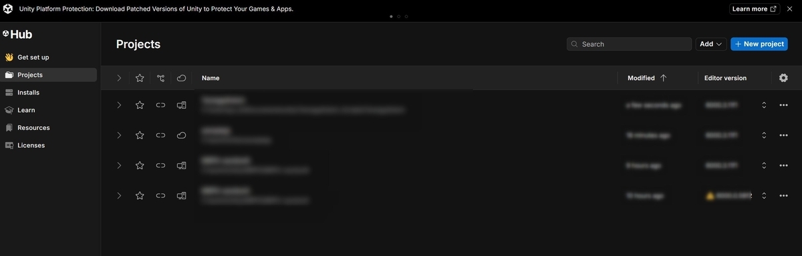Sort projects by Name column

pos(211,78)
